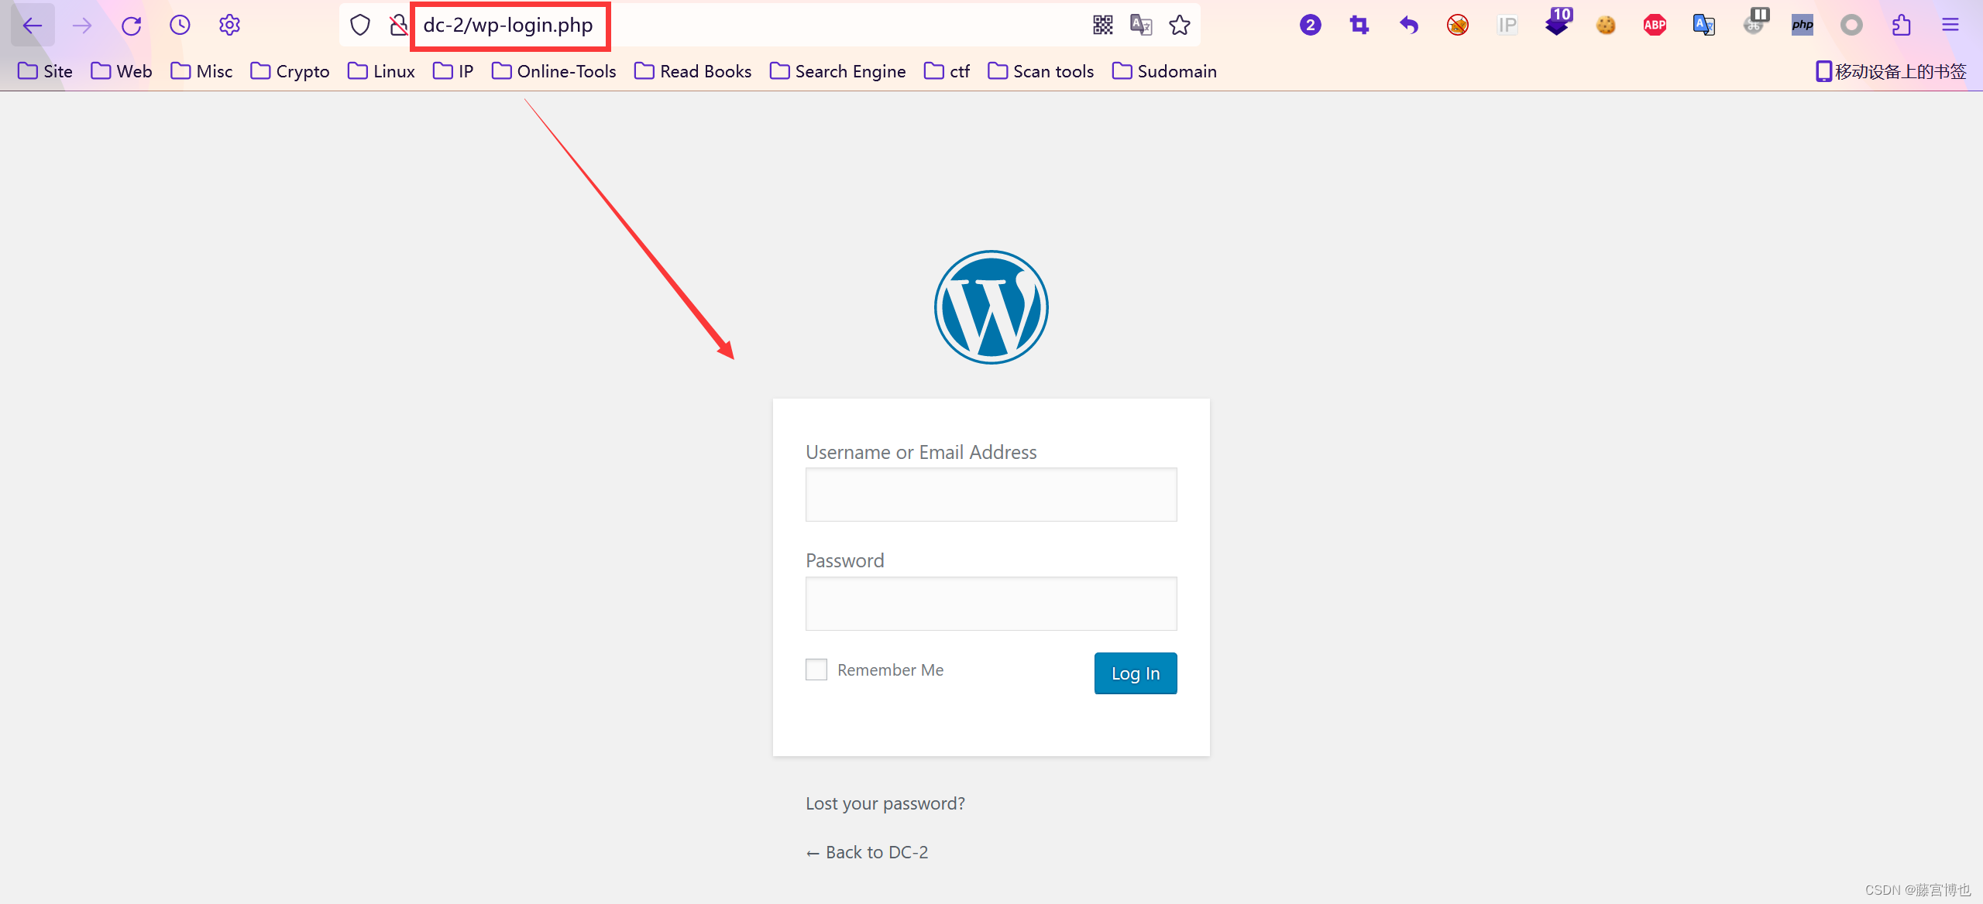Click the browser forward navigation arrow
Viewport: 1983px width, 904px height.
pyautogui.click(x=81, y=26)
